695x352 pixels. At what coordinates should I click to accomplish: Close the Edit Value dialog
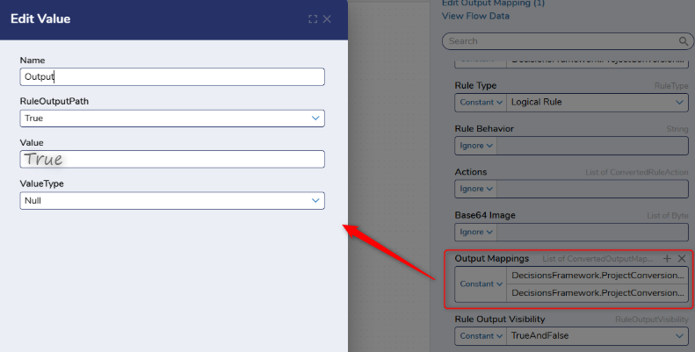(x=327, y=19)
